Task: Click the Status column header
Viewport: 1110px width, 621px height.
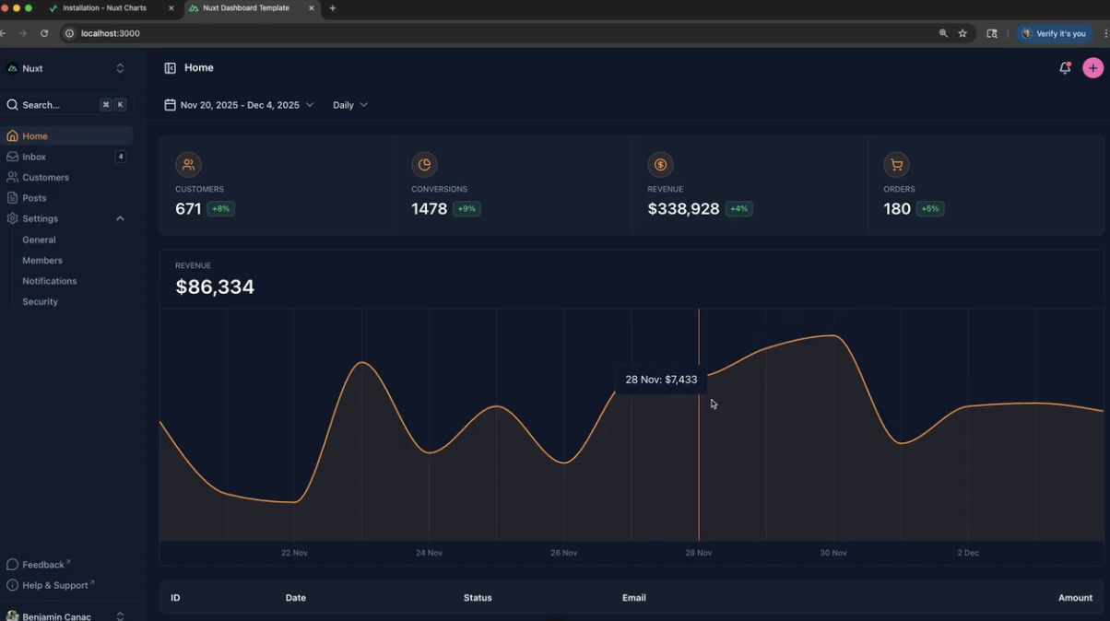Action: tap(478, 598)
